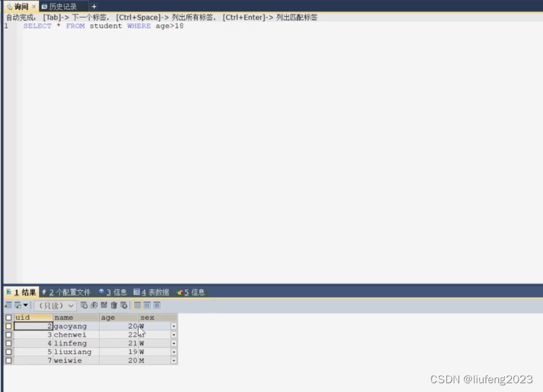Click the cancel changes icon
This screenshot has height=392, width=543.
[124, 305]
